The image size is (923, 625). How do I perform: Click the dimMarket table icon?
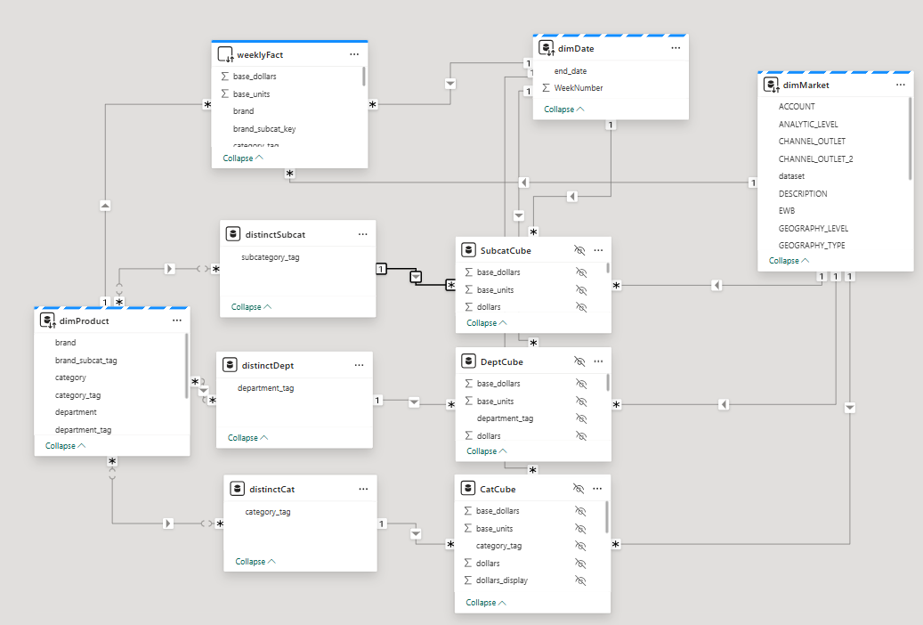click(x=771, y=85)
